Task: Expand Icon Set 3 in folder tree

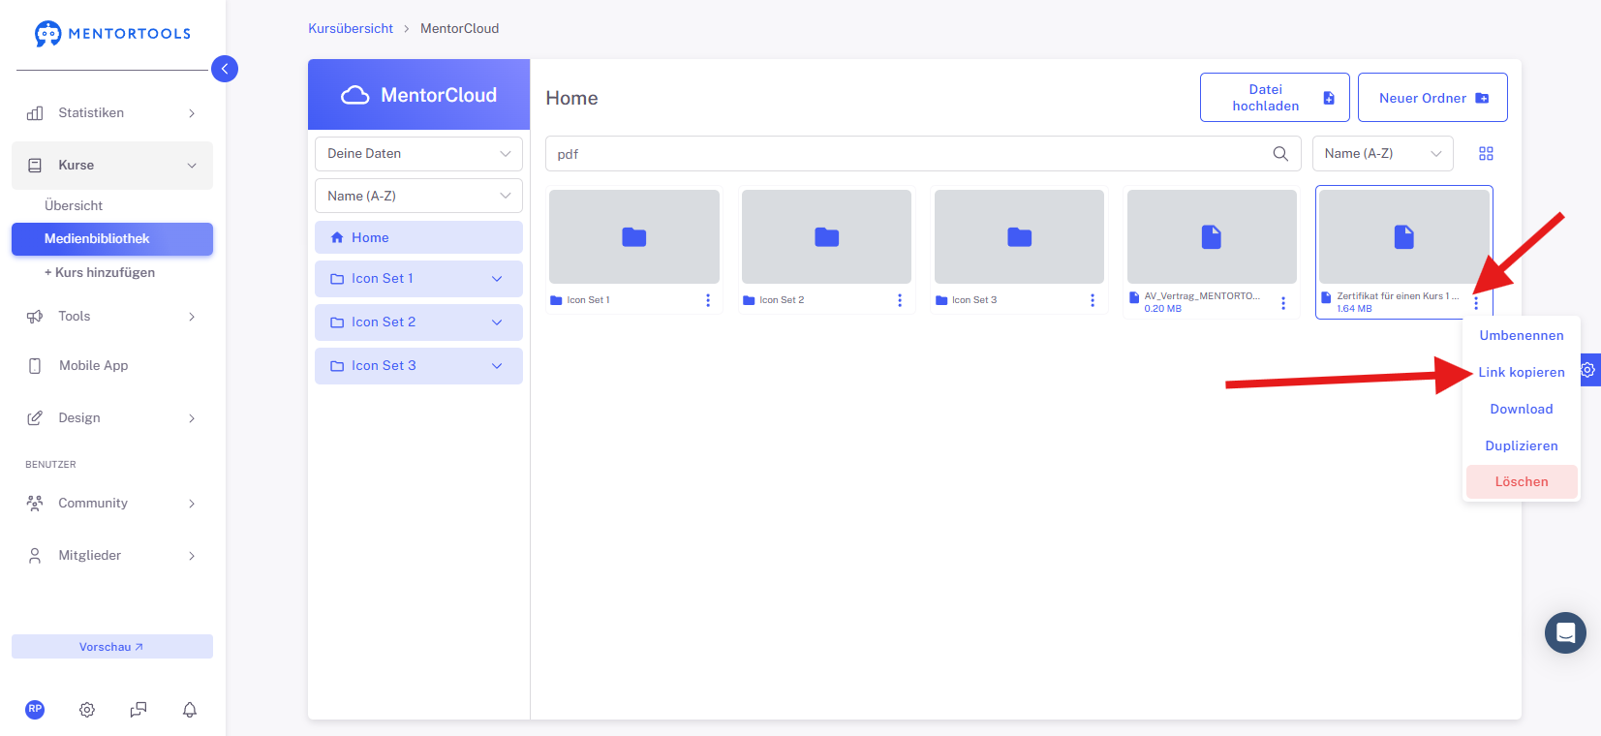Action: 497,366
